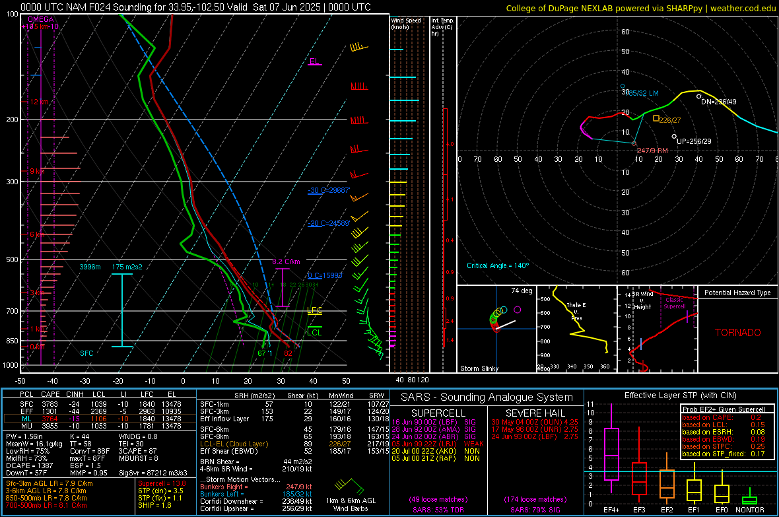The width and height of the screenshot is (779, 517).
Task: Click the Storm Slinky label
Action: [x=479, y=368]
